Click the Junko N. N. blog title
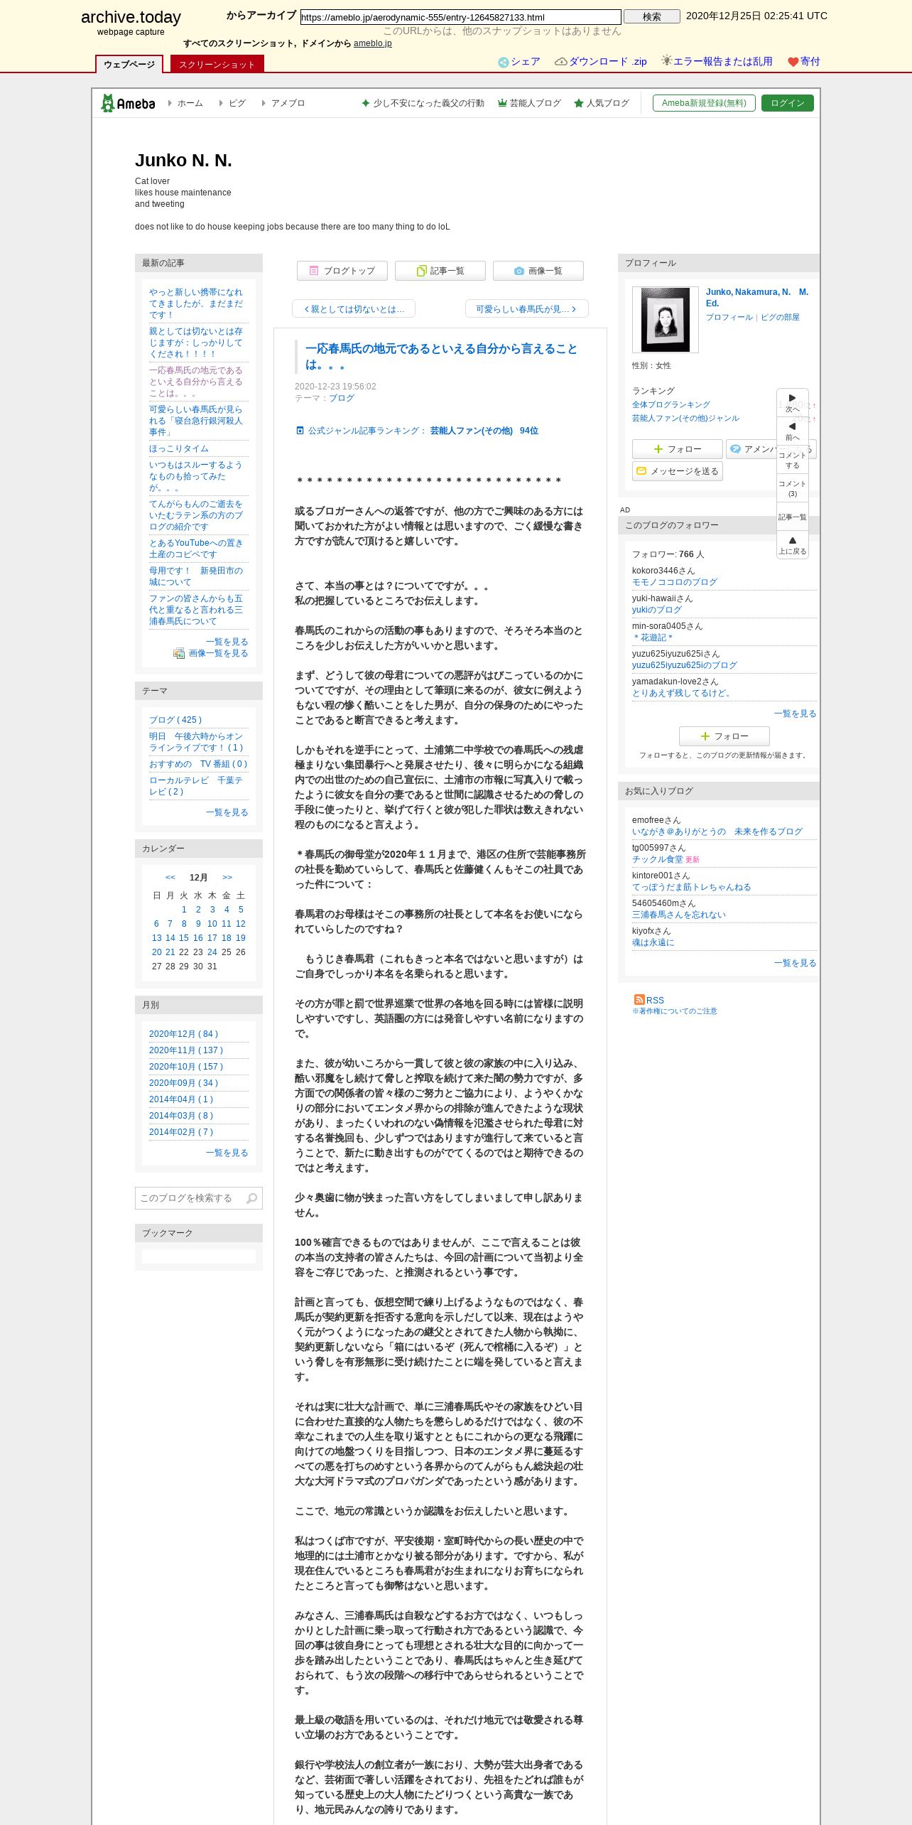The height and width of the screenshot is (1825, 912). [183, 161]
